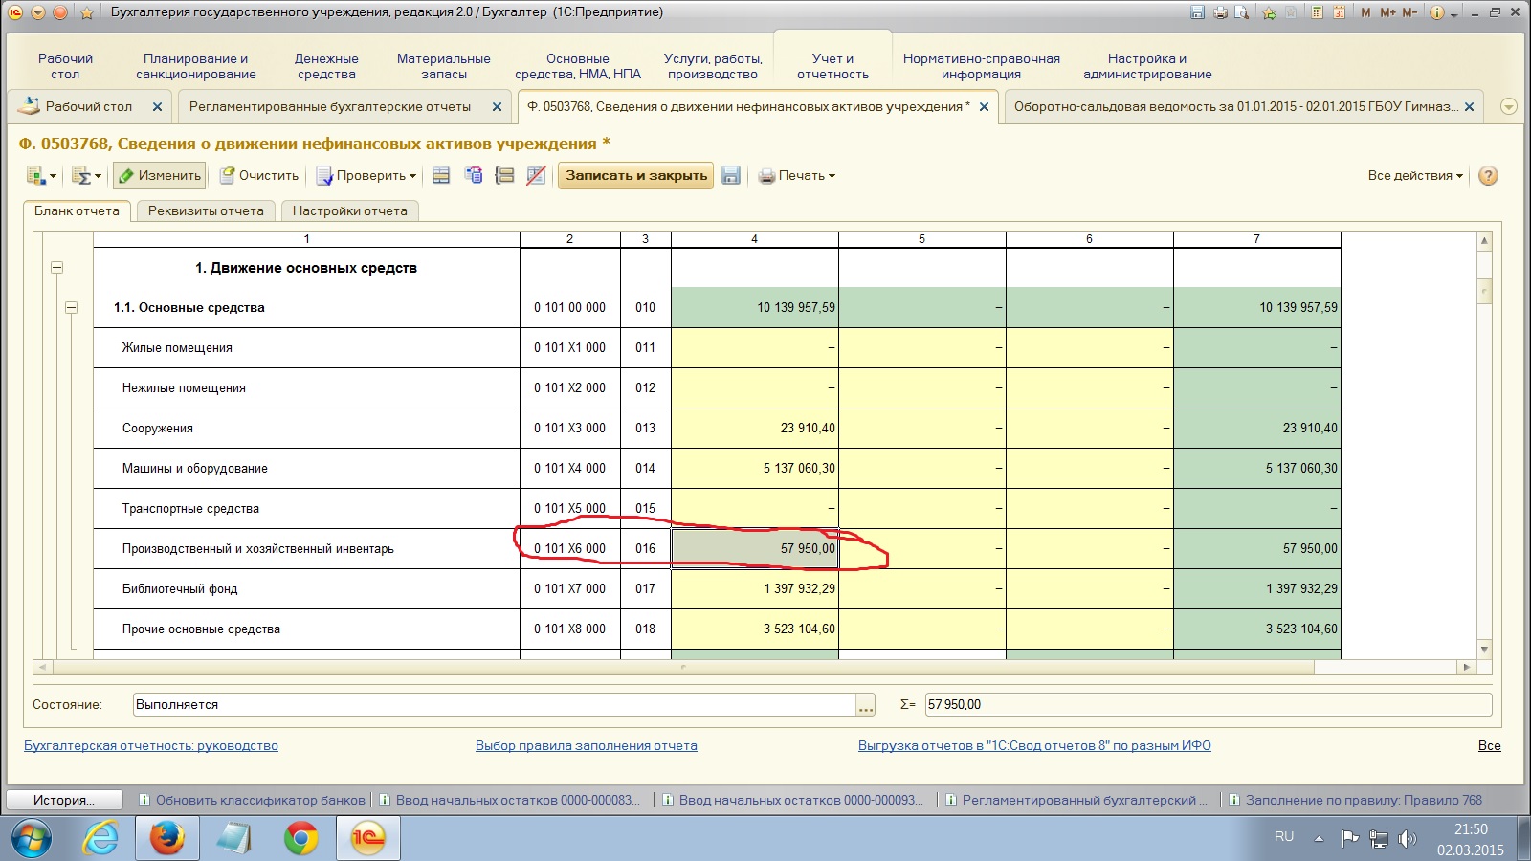This screenshot has height=861, width=1531.
Task: Click the add to favorites star icon
Action: (1269, 12)
